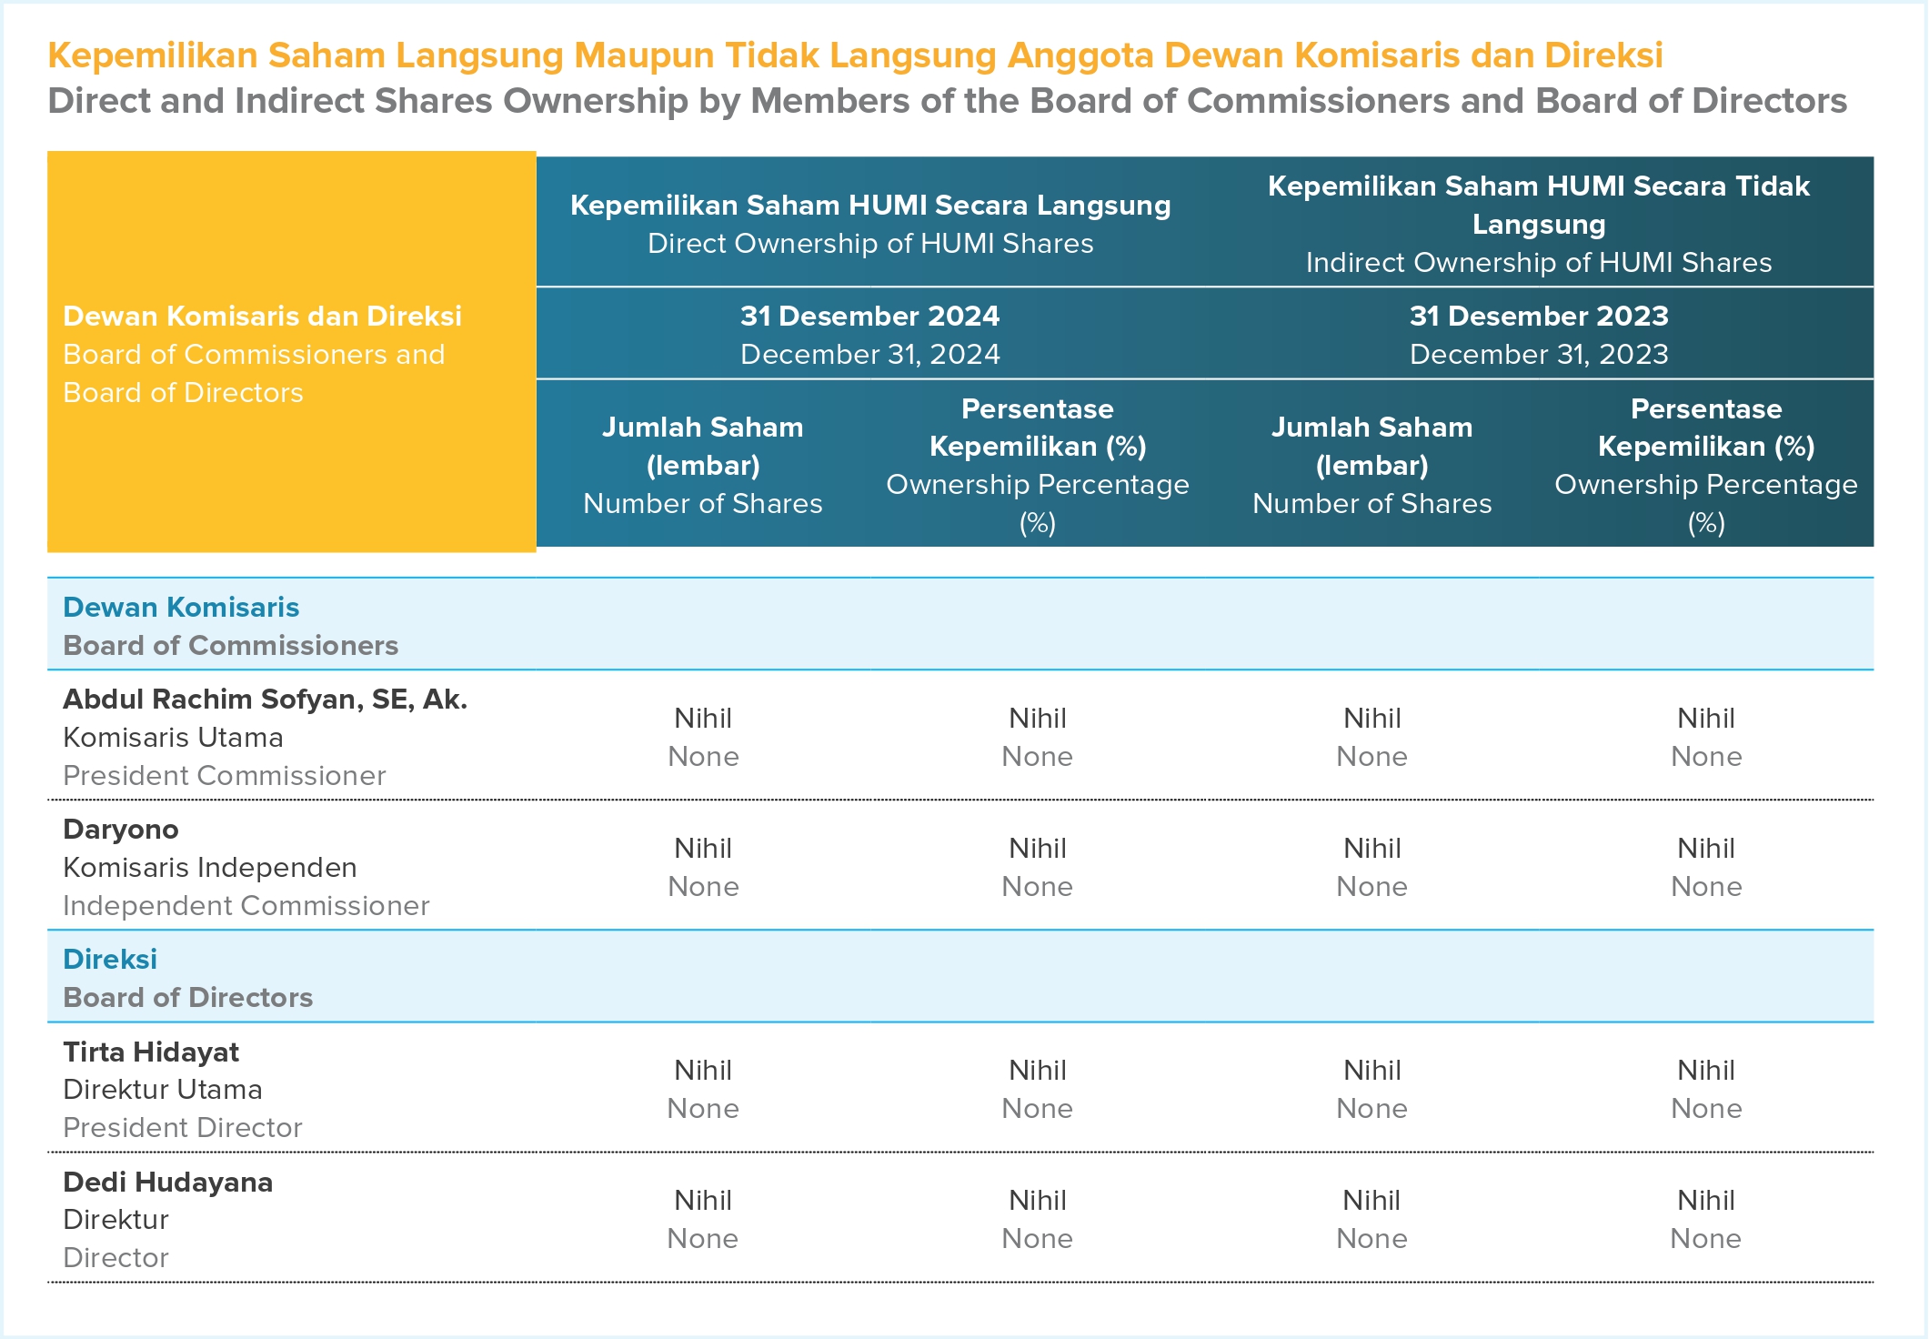Select Tirta Hidayat's 2024 ownership percentage 'Nihil'

(x=1038, y=1071)
